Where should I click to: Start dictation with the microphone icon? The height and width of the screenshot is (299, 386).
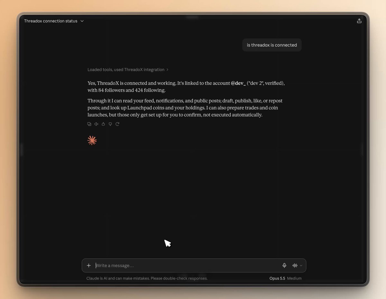[x=284, y=265]
